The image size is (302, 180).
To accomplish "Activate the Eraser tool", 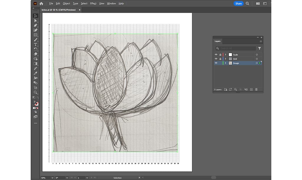I will tap(36, 54).
